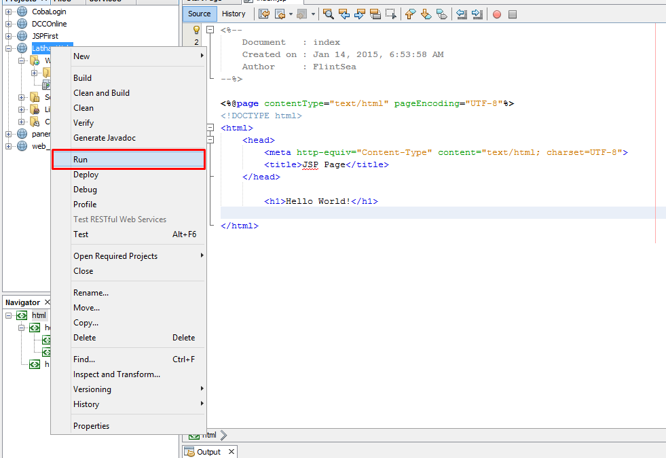Switch editor to Source view
The image size is (666, 458).
[x=199, y=14]
